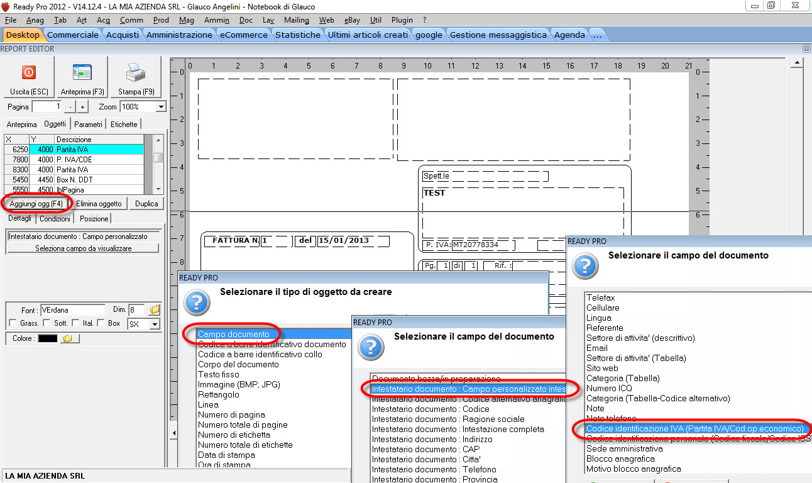Select the P. IVA/COE row in objects list

point(74,160)
